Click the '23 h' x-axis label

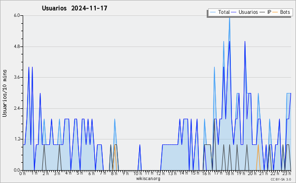click(x=287, y=173)
